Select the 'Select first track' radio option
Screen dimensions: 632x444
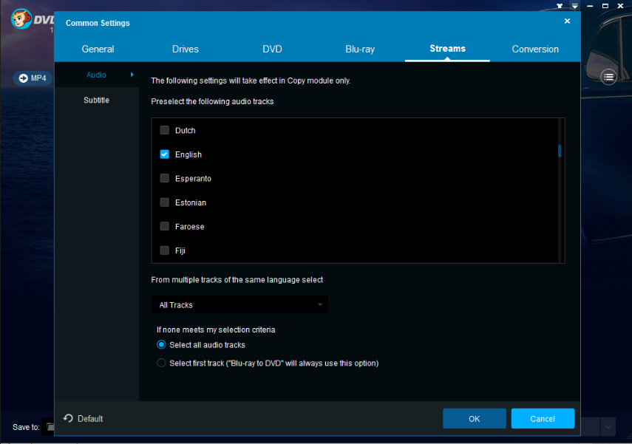pos(162,363)
